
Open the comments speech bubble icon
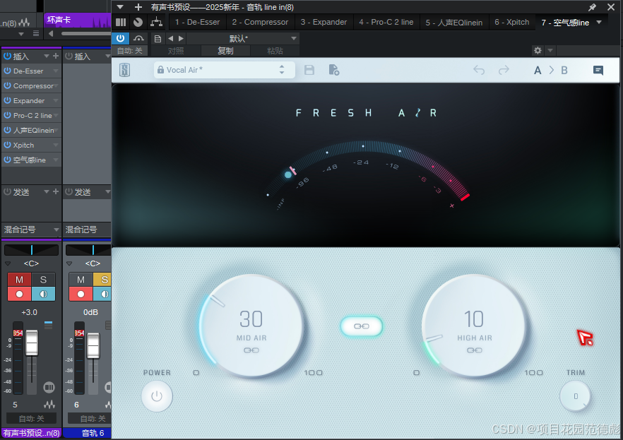[598, 71]
